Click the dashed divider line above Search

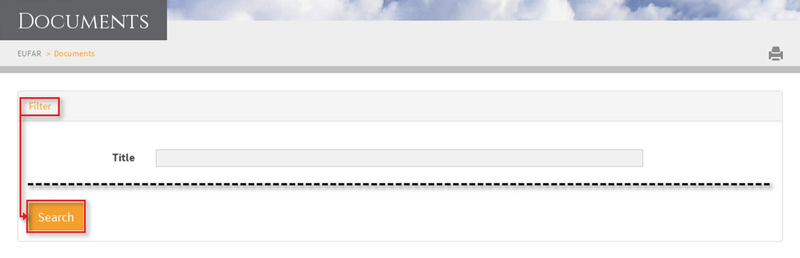point(399,185)
